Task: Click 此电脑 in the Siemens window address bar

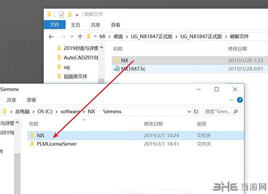Action: tap(22, 112)
